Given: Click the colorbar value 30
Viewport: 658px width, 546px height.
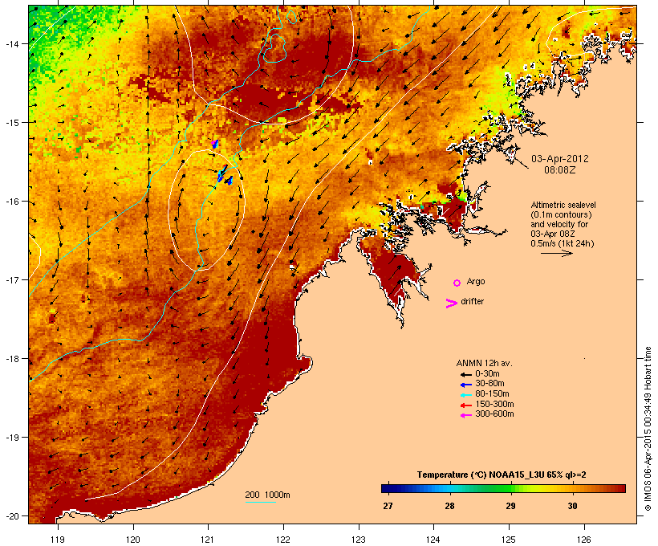Looking at the screenshot, I should click(x=572, y=506).
